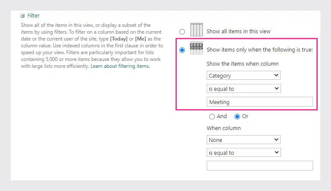331x191 pixels.
Task: Open the Category column dropdown
Action: [243, 75]
